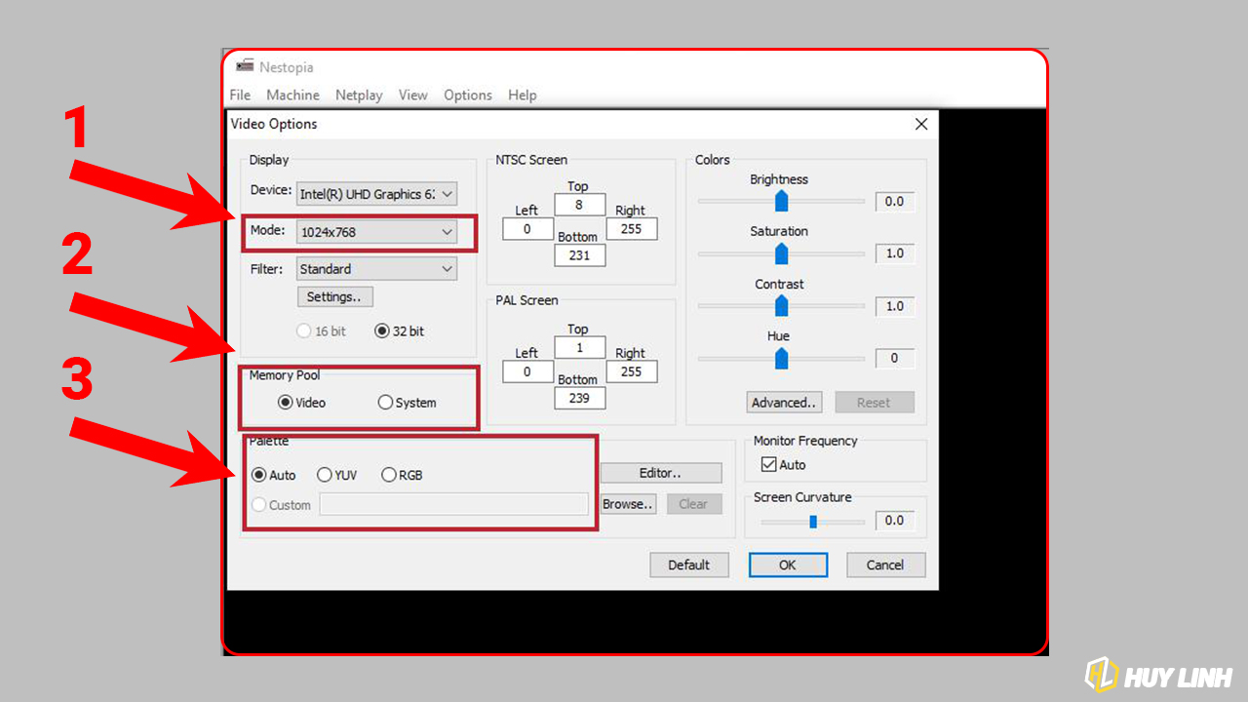The width and height of the screenshot is (1248, 702).
Task: Click the NTSC Screen Right field
Action: tap(631, 229)
